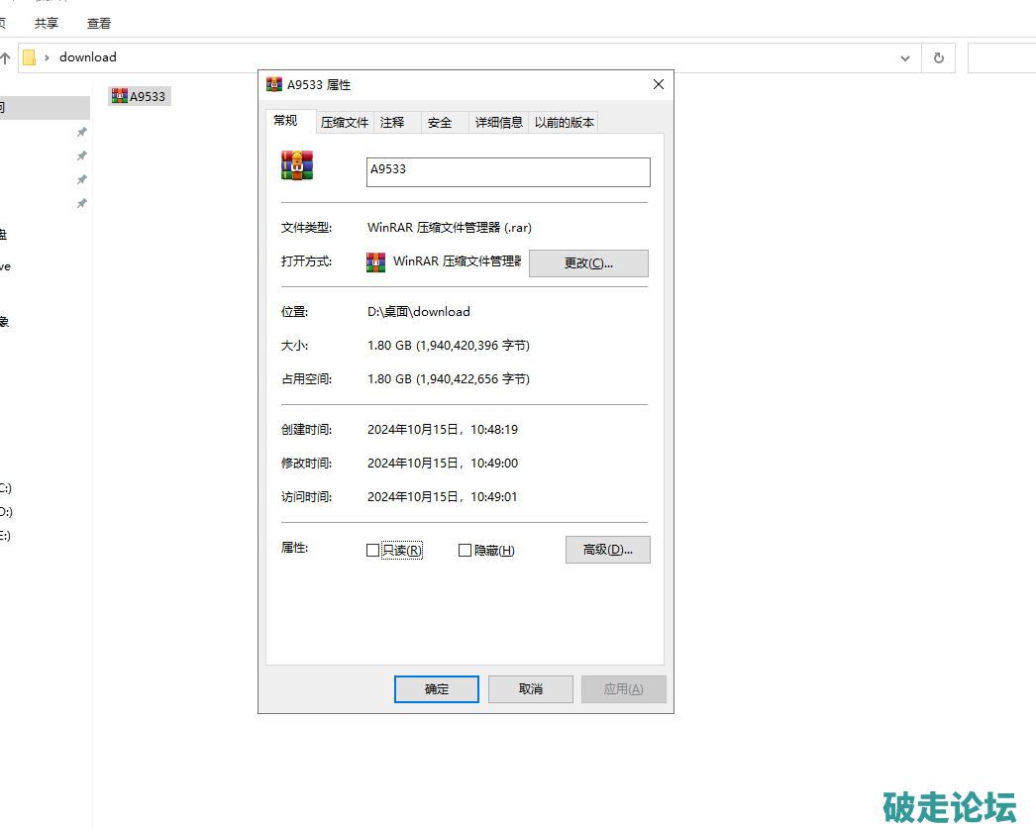
Task: Switch to the 压缩文件 tab
Action: coord(345,123)
